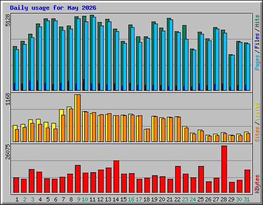The image size is (263, 205).
Task: Click day 28 on the x-axis
Action: [223, 199]
